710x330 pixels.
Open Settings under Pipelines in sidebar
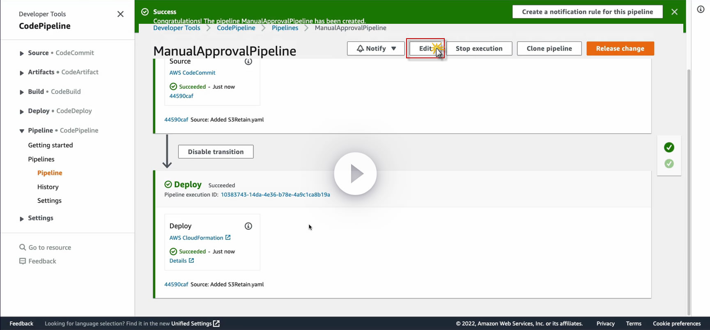(x=49, y=201)
